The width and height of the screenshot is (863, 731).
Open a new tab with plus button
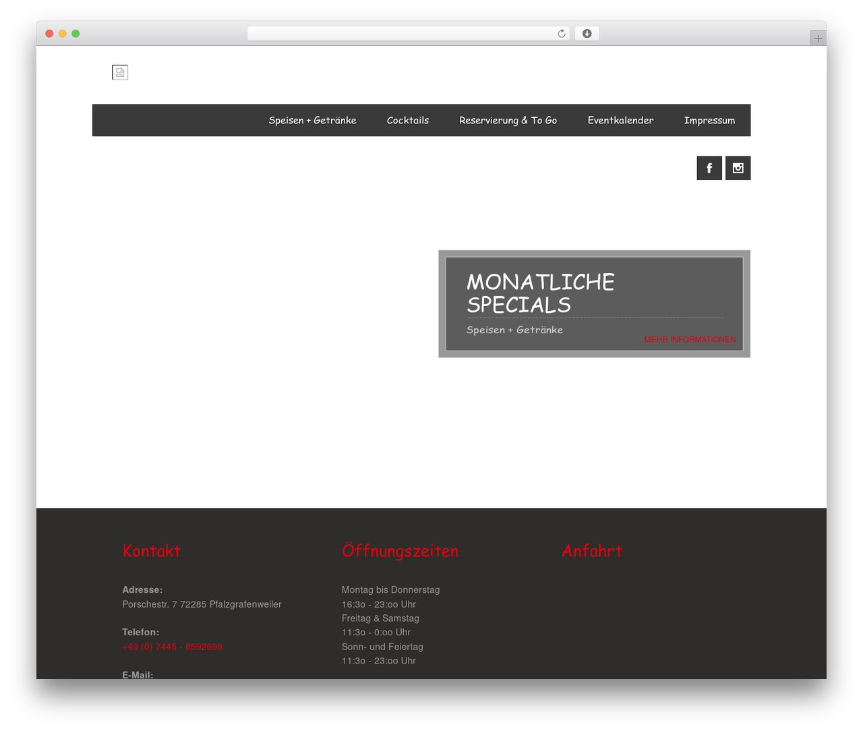coord(818,38)
